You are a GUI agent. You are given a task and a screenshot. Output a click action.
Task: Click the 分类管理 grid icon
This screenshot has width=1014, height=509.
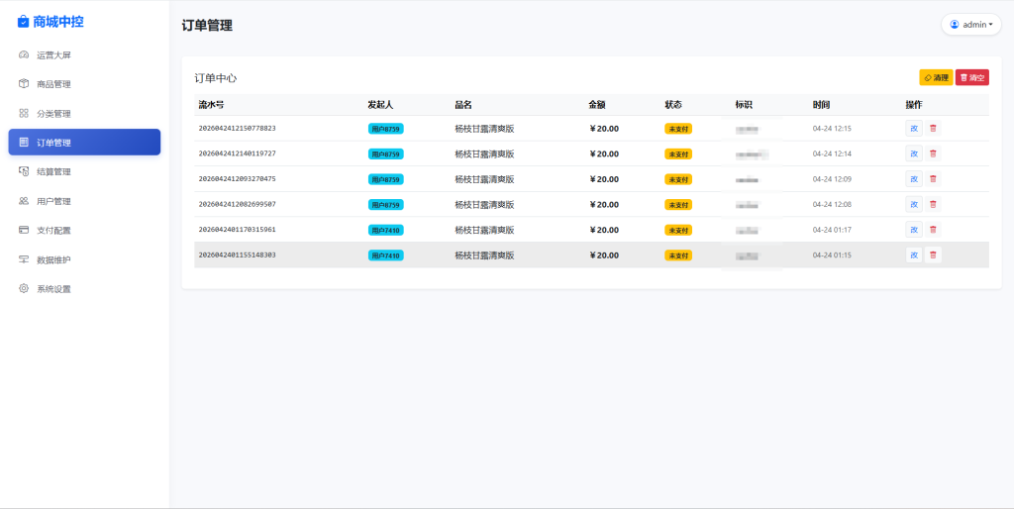(x=24, y=113)
